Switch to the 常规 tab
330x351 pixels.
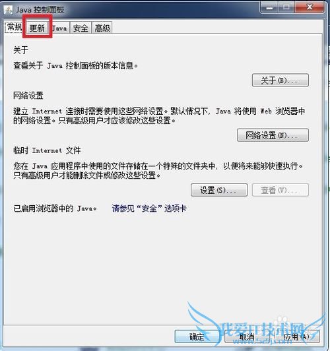point(15,27)
